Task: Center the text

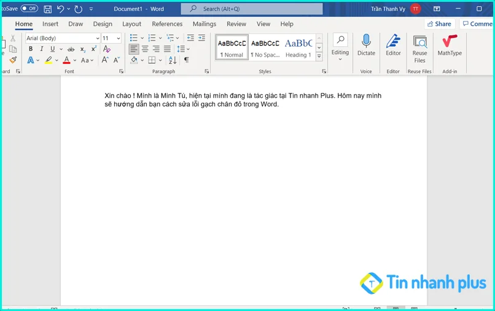Action: click(x=145, y=49)
